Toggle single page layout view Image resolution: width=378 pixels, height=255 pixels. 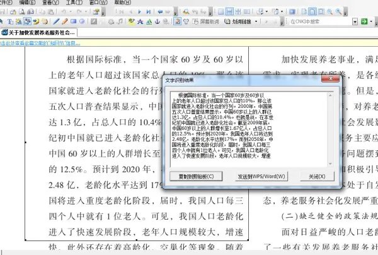220,11
